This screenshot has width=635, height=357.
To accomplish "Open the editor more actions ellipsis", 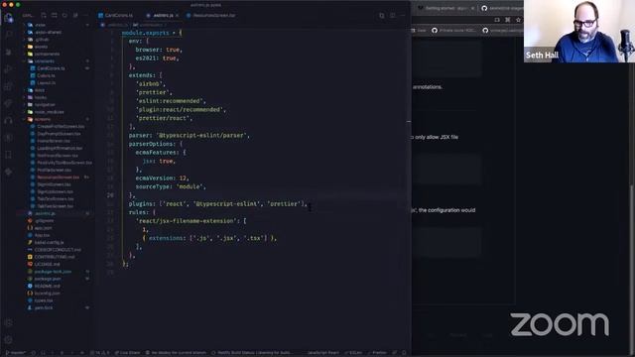I will pyautogui.click(x=403, y=16).
